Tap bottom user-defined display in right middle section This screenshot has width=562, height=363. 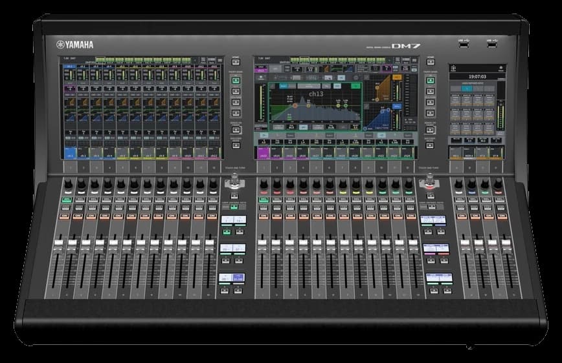tap(439, 277)
